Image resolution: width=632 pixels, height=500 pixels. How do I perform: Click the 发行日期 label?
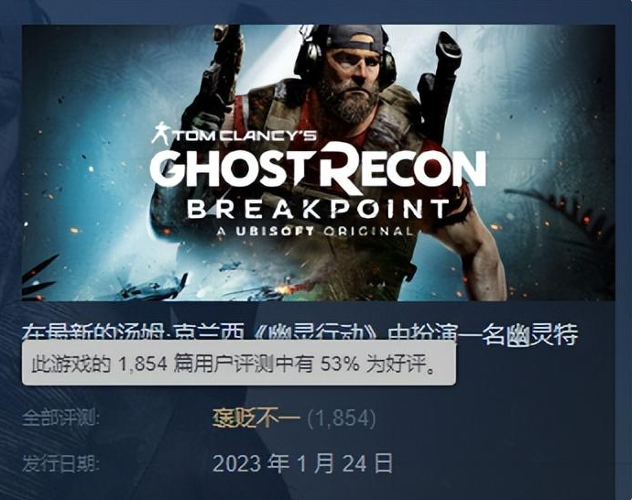point(60,463)
